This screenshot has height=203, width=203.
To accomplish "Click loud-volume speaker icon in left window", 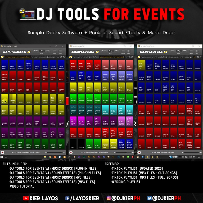I will [64, 152].
